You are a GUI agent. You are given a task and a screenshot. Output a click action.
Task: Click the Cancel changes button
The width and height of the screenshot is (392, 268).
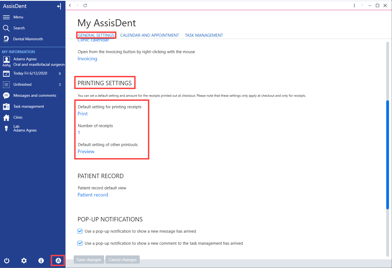122,260
